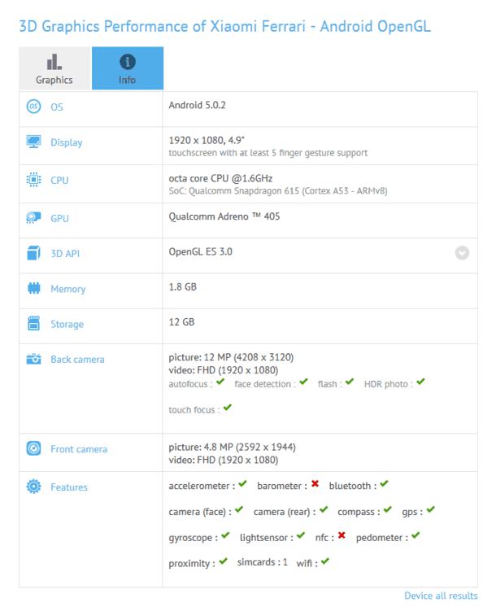The height and width of the screenshot is (607, 496).
Task: Click the Storage label
Action: click(67, 325)
